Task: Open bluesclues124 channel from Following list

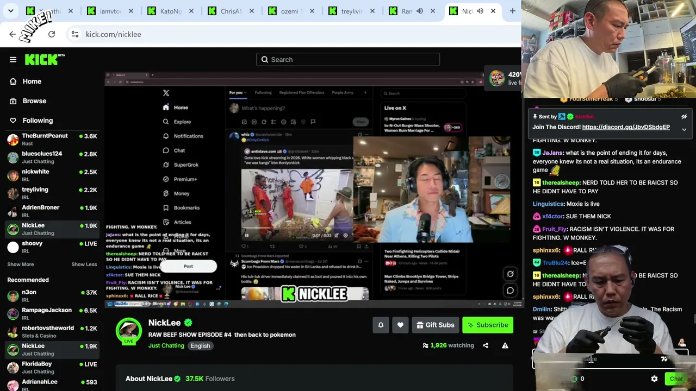Action: coord(52,157)
